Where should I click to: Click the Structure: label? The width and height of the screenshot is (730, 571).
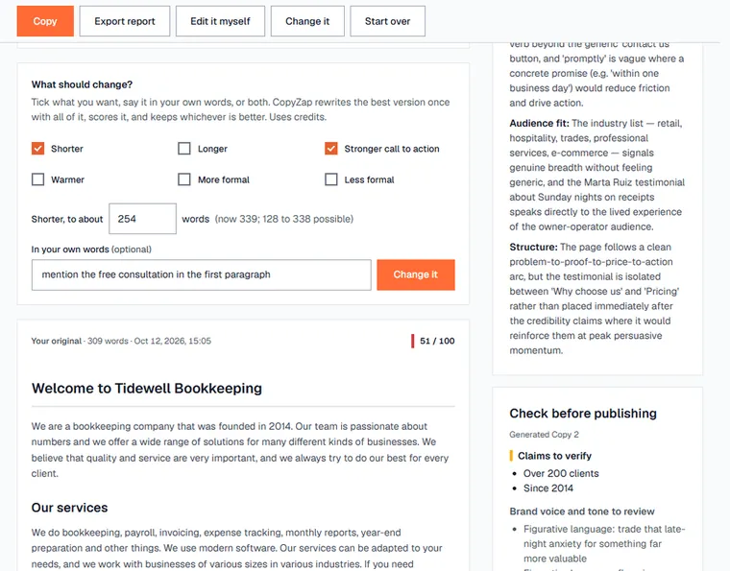(x=533, y=247)
